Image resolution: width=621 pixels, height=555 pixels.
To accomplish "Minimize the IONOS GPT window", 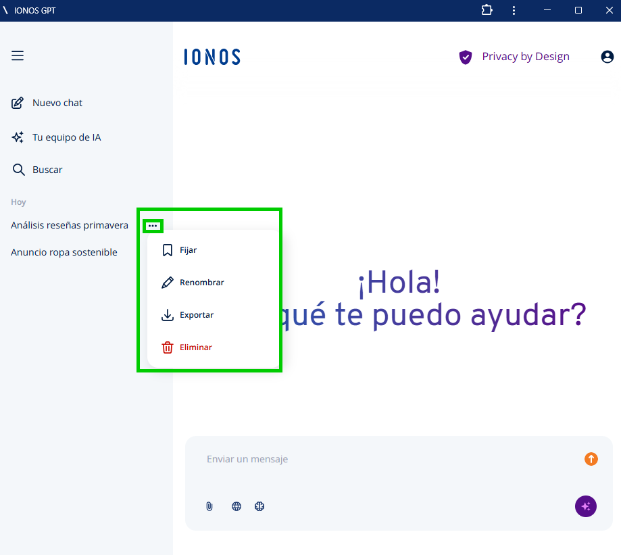I will pyautogui.click(x=547, y=10).
